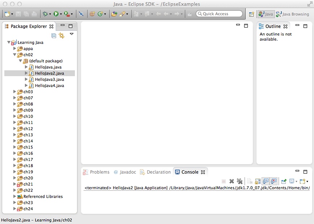Switch to the Problems tab
Viewport: 314px width, 224px height.
pyautogui.click(x=96, y=172)
